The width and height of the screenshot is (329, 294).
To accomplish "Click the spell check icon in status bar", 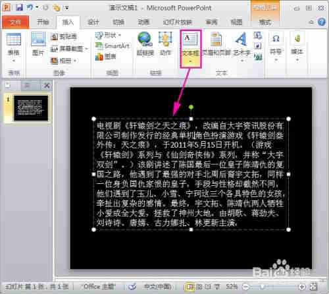I will pyautogui.click(x=132, y=287).
